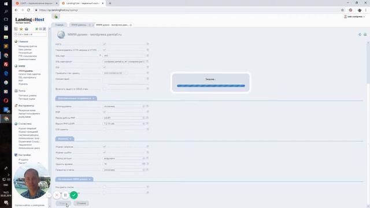Toggle redirect HTTP requests to HTTPS checkbox
The image size is (370, 208).
pyautogui.click(x=104, y=50)
